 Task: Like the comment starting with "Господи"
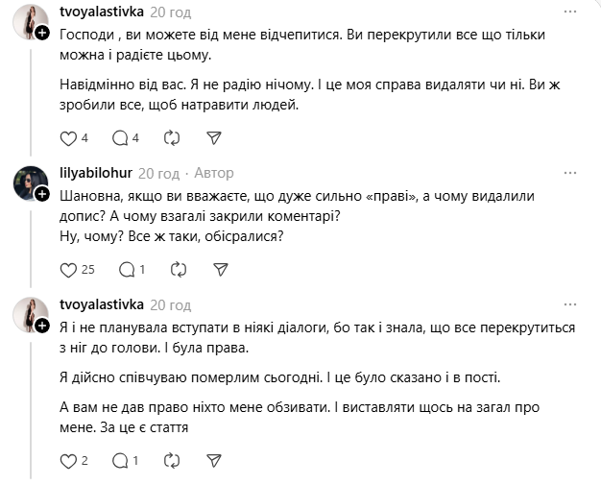pyautogui.click(x=68, y=138)
